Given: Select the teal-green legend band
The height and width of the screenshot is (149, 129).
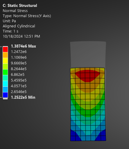Looking at the screenshot, I should [x=5, y=78].
